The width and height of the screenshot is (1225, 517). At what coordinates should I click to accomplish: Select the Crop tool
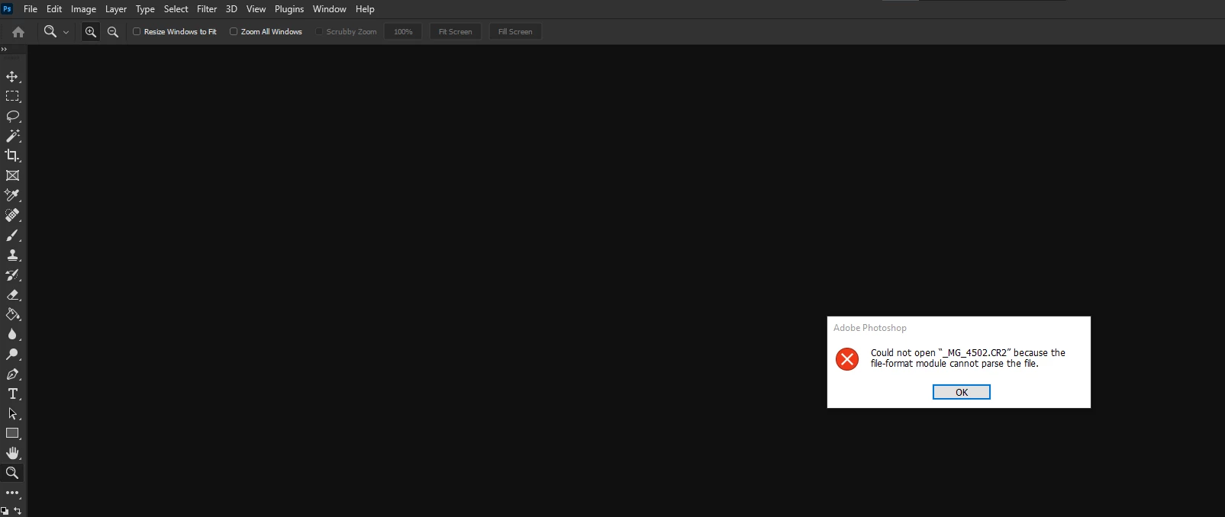click(x=12, y=156)
